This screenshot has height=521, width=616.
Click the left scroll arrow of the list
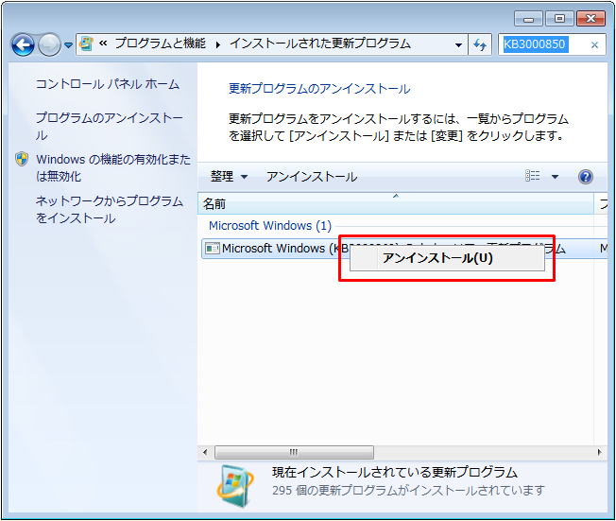click(205, 452)
